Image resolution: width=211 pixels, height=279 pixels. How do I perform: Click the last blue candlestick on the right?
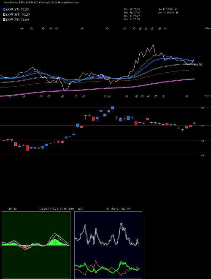click(x=194, y=123)
